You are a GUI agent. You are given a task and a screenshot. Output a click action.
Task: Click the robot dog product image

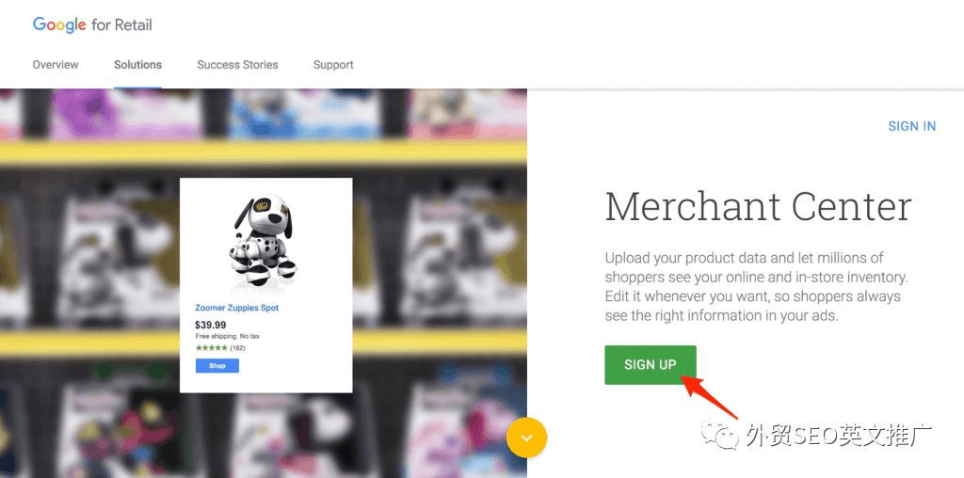pyautogui.click(x=263, y=241)
